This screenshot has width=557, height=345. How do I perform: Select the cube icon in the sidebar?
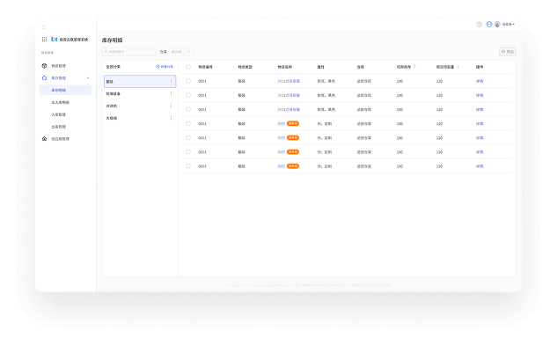click(x=44, y=66)
